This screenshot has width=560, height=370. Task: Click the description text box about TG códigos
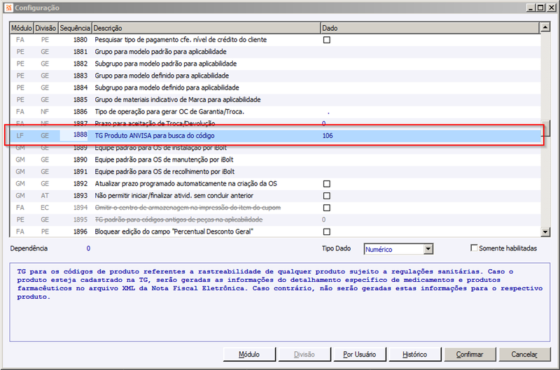tap(279, 302)
